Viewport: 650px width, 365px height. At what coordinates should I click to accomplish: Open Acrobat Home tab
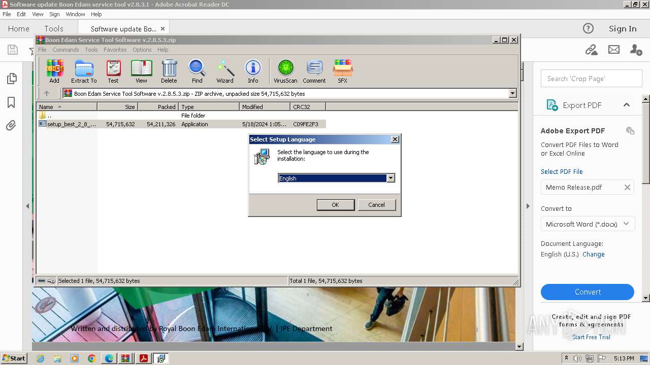19,29
